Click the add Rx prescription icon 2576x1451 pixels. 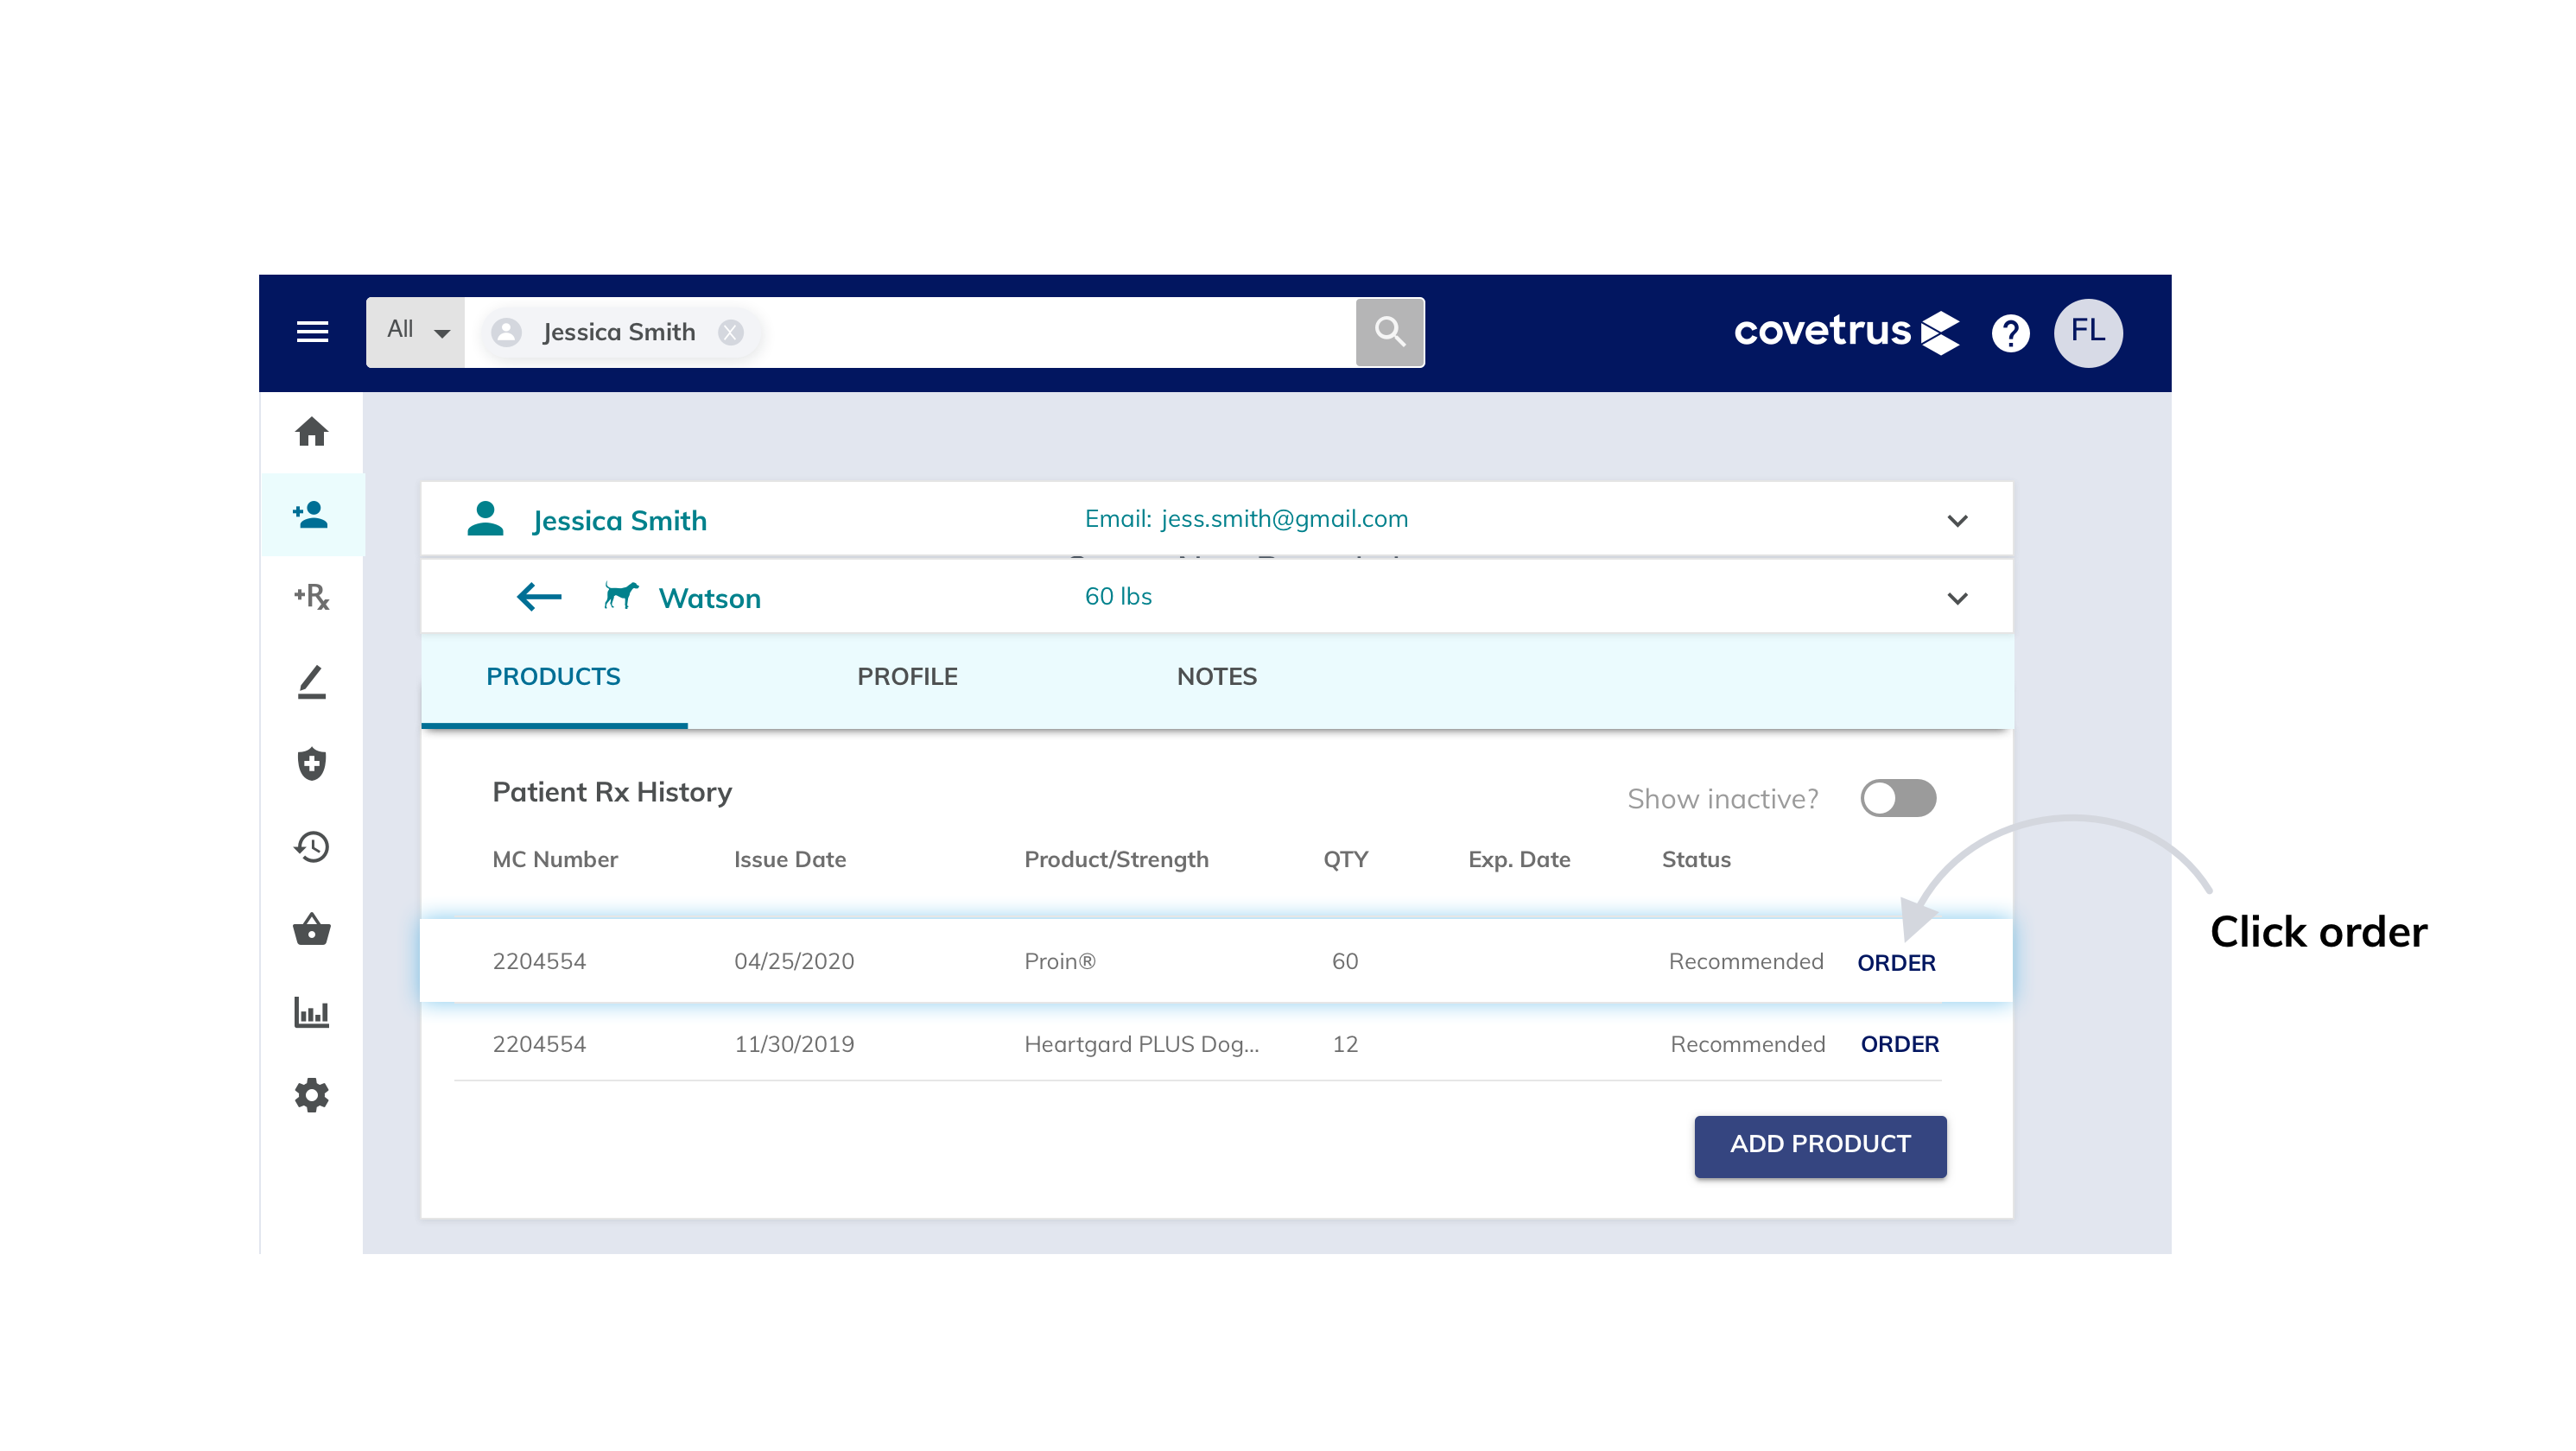[x=312, y=597]
